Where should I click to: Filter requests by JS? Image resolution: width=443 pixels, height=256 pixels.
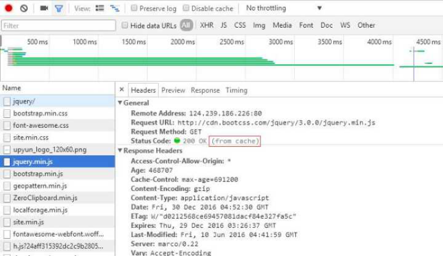click(224, 25)
